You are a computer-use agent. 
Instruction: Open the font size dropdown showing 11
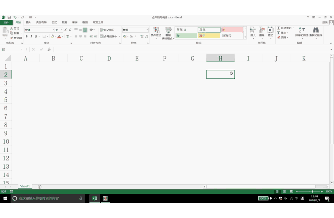click(x=62, y=30)
